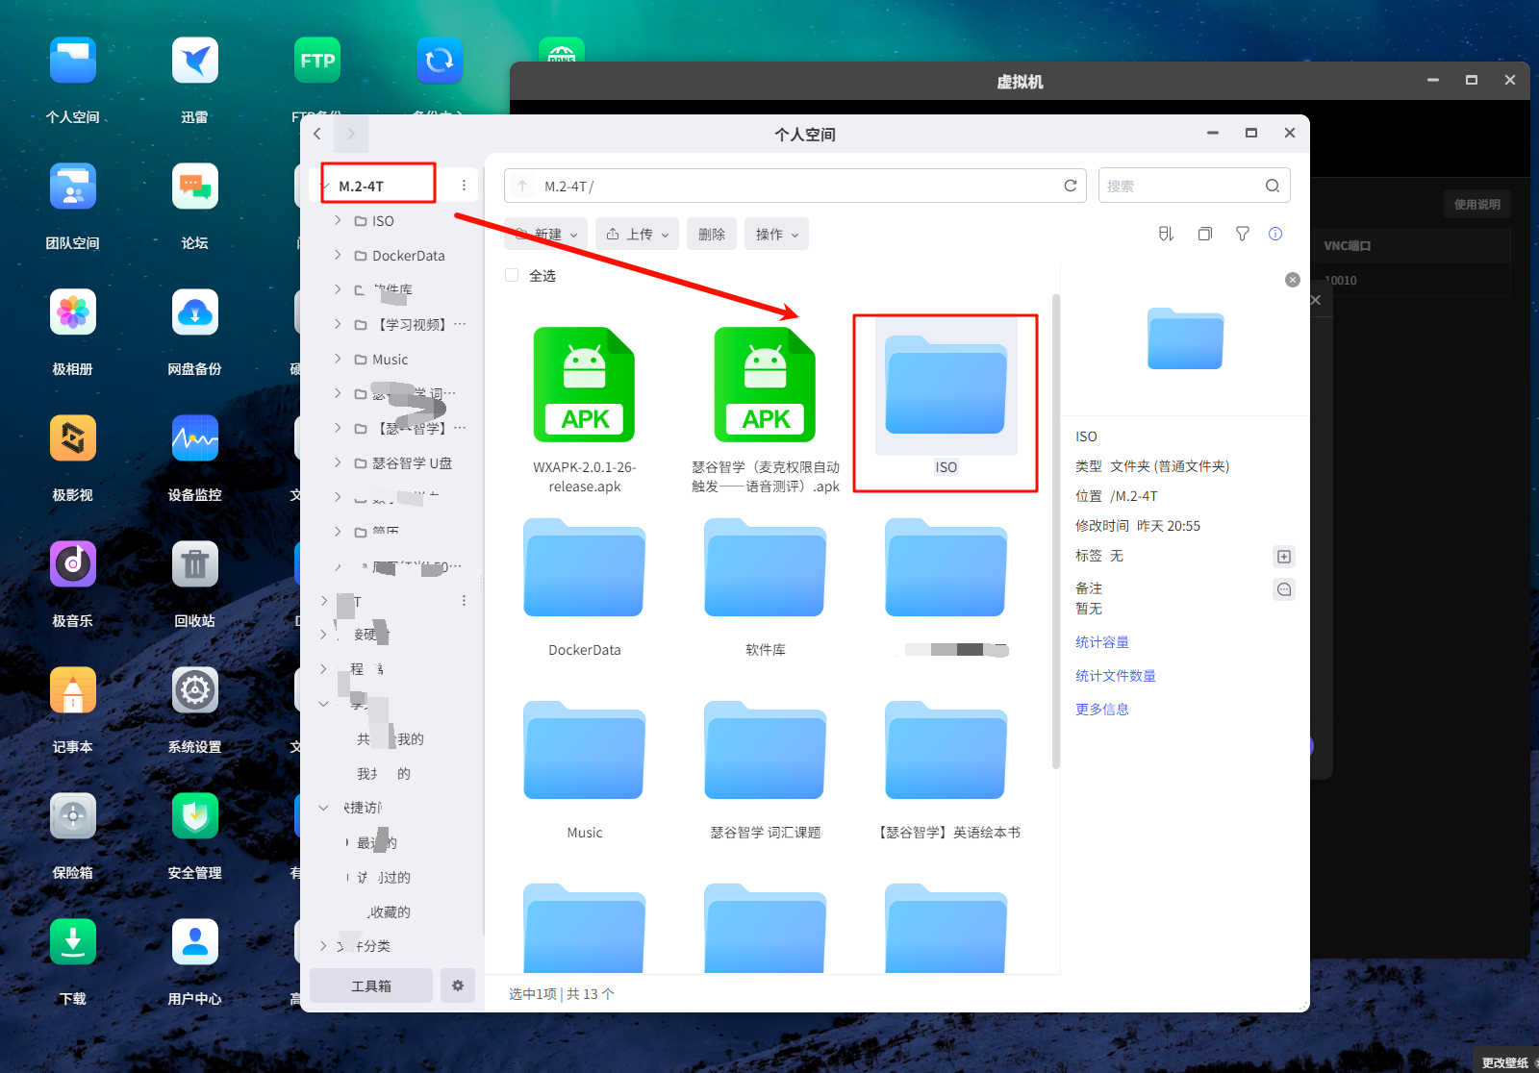This screenshot has height=1073, width=1539.
Task: Click the search magnifier icon
Action: 1272,186
